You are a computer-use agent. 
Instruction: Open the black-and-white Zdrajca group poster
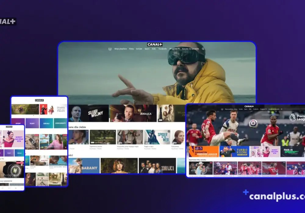157,166
